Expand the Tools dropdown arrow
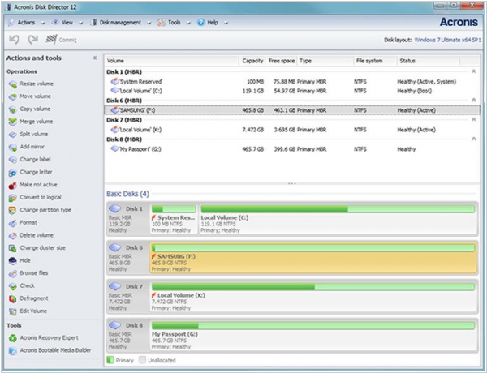487x373 pixels. point(188,23)
